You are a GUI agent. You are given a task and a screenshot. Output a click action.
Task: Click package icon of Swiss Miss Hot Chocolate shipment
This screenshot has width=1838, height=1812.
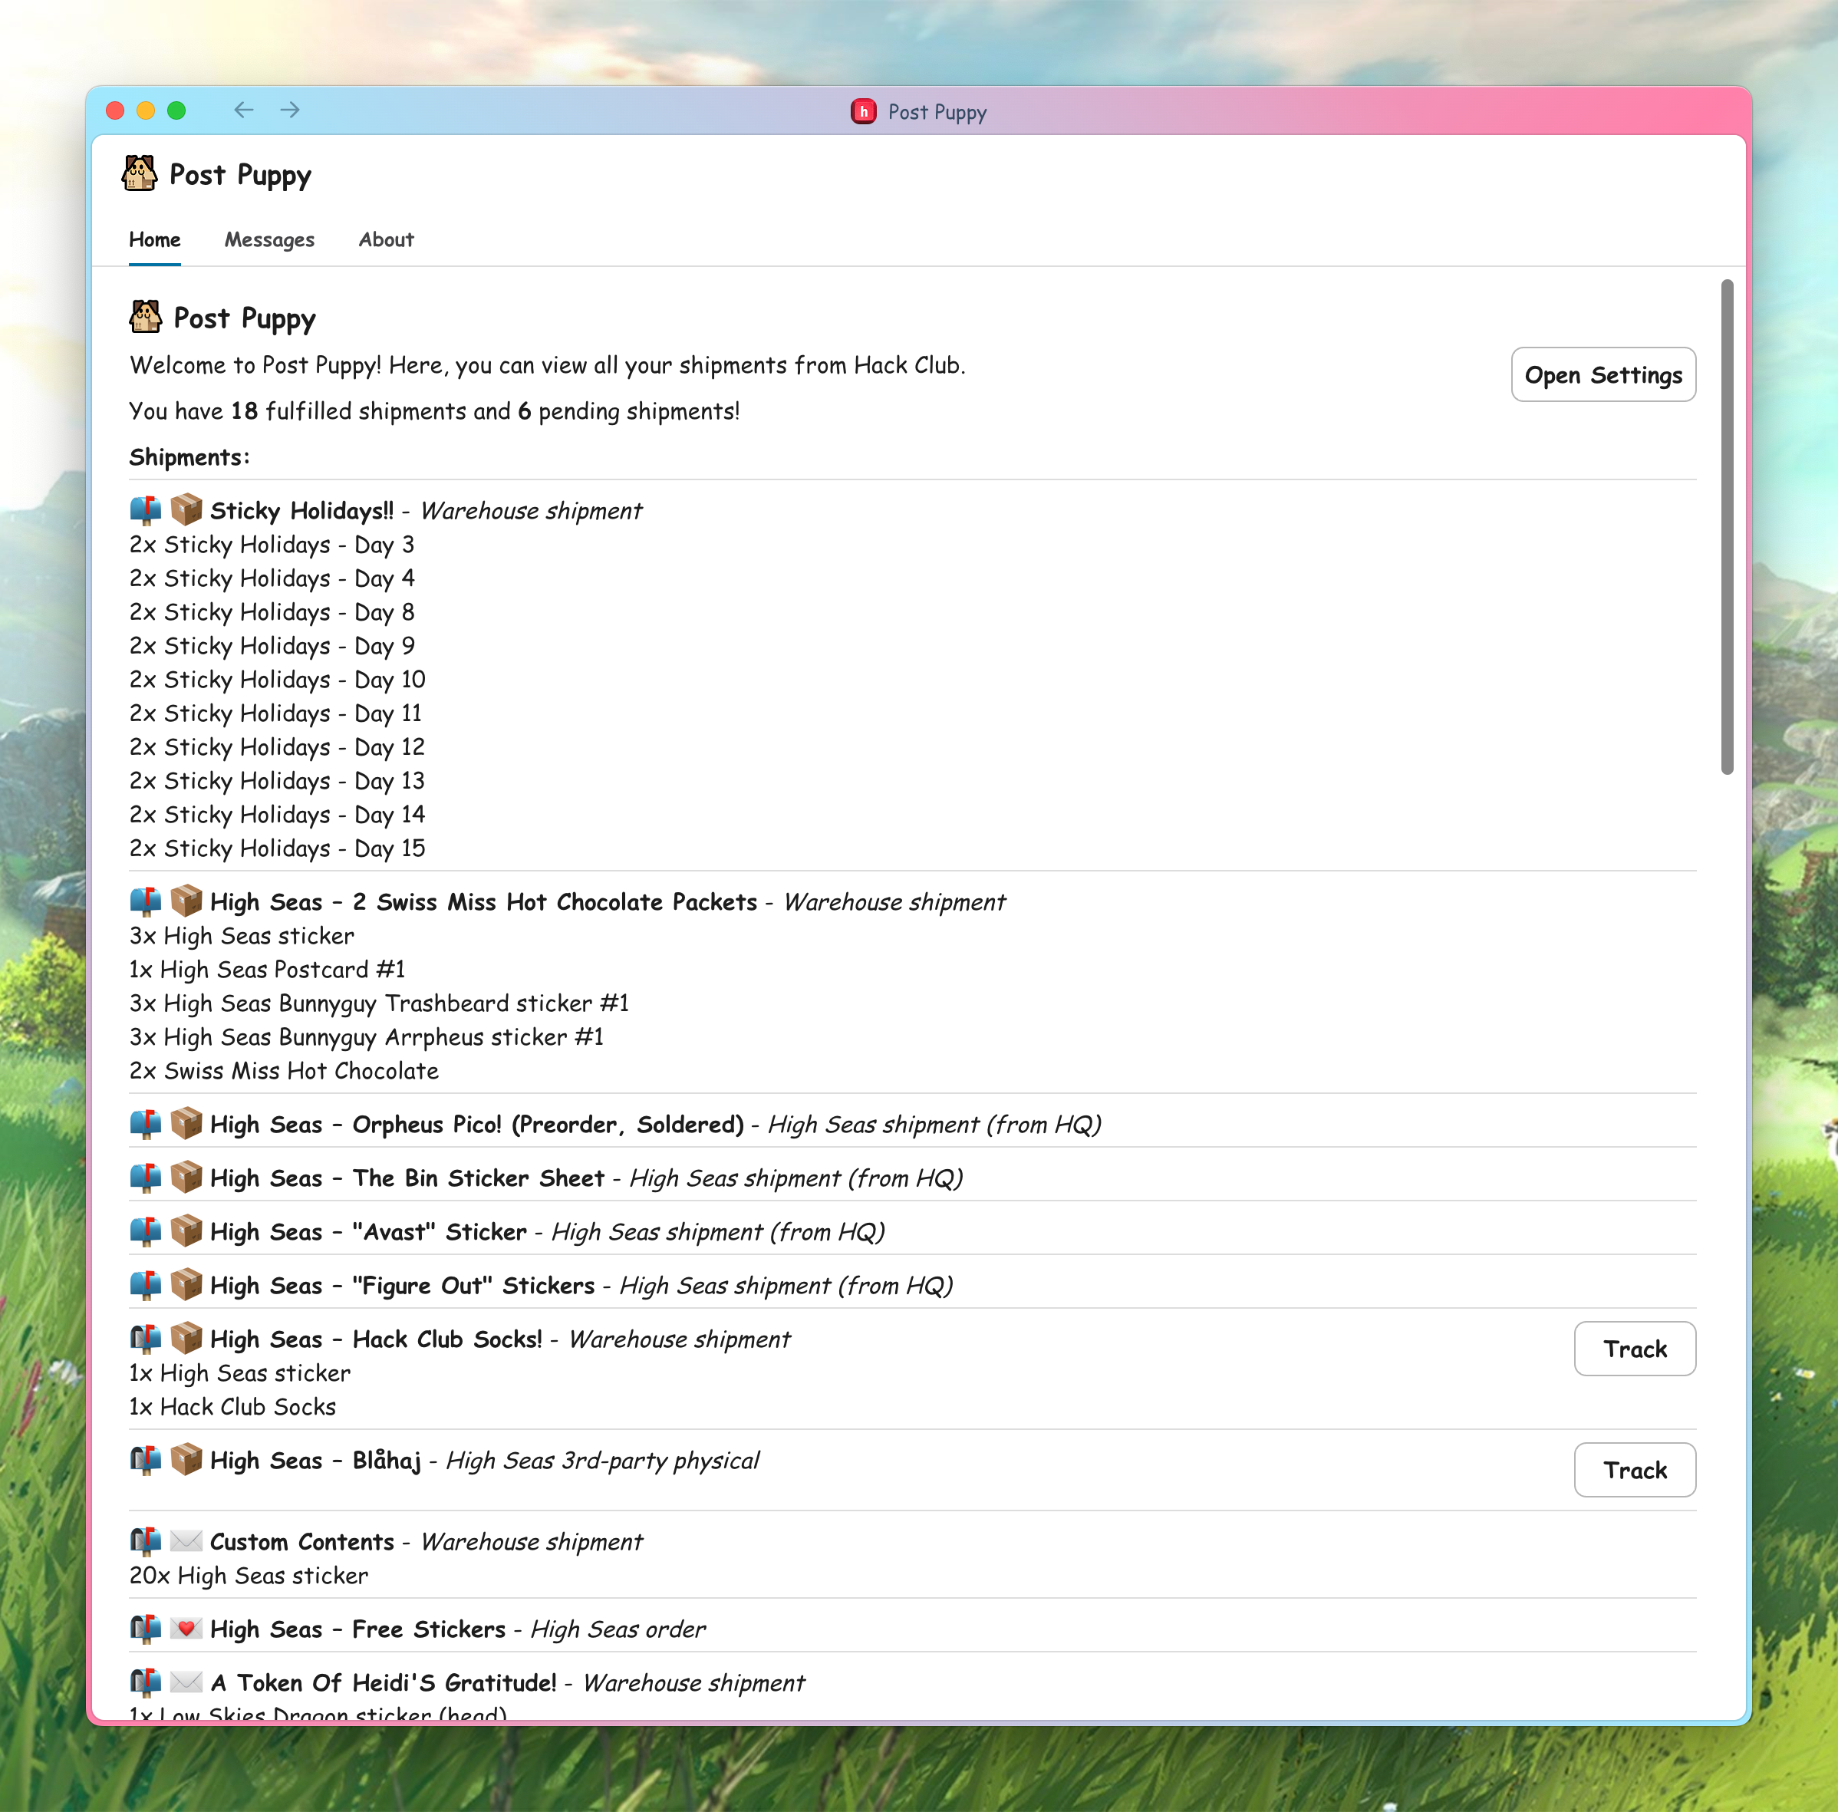click(x=186, y=901)
